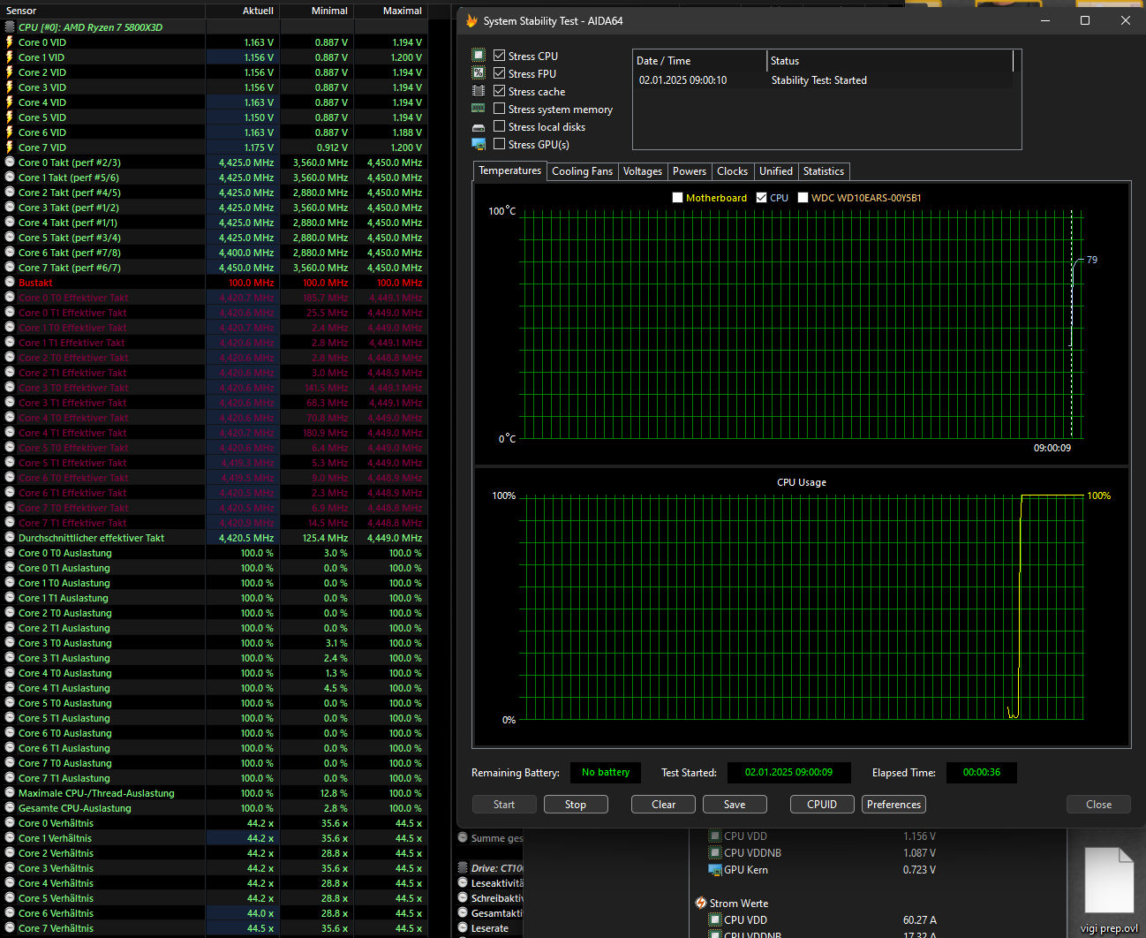
Task: Click the memory module icon beside Stress system memory
Action: (479, 109)
